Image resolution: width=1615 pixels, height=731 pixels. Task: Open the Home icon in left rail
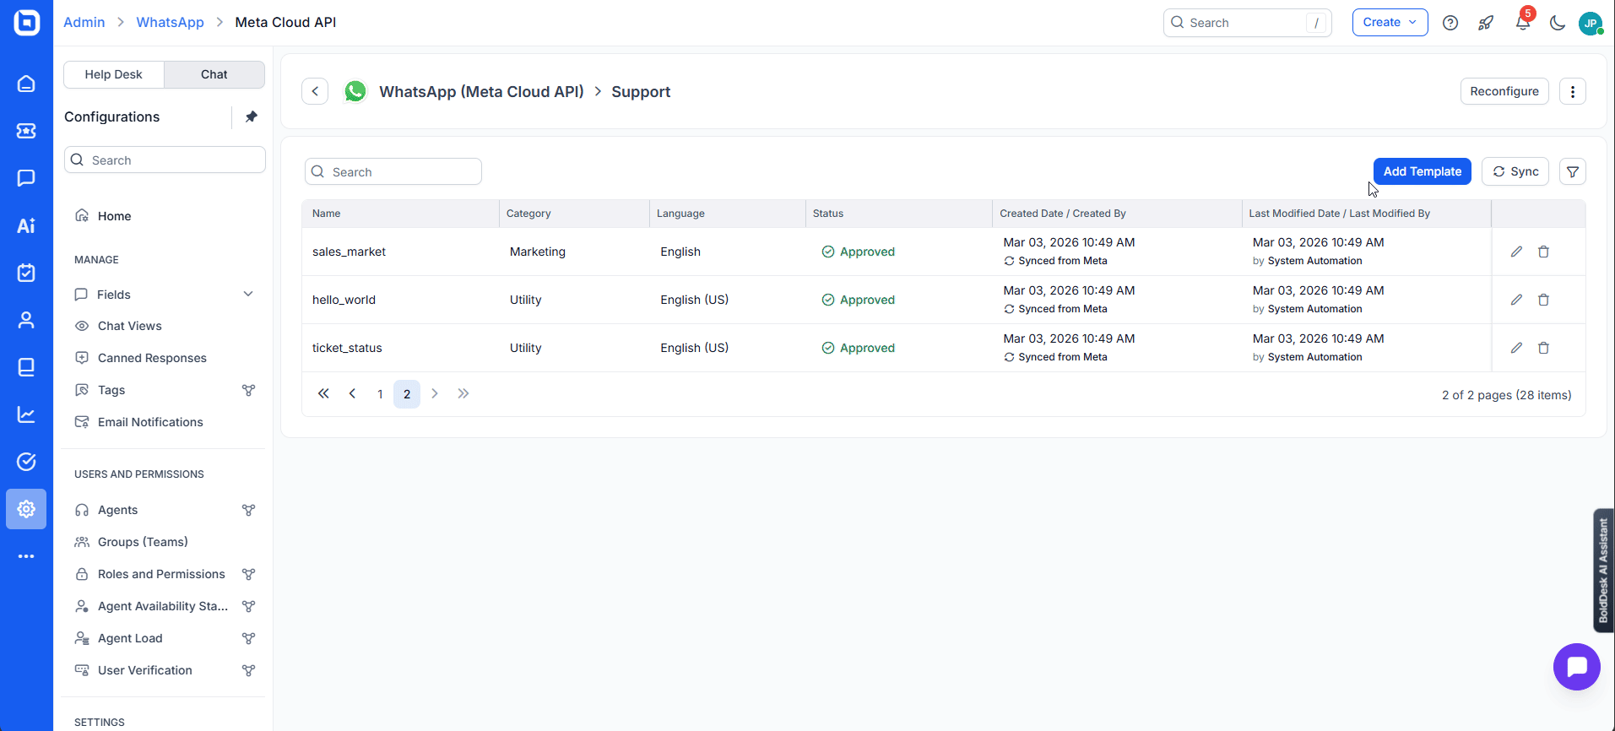26,84
